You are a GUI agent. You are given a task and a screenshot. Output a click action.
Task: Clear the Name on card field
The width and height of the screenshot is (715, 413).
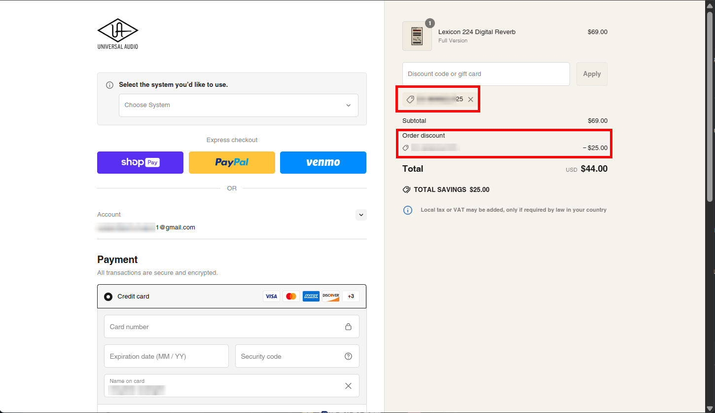point(348,386)
